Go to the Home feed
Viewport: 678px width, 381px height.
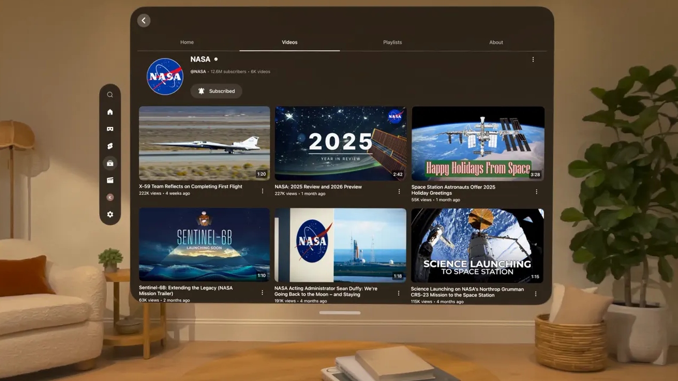[x=110, y=111]
